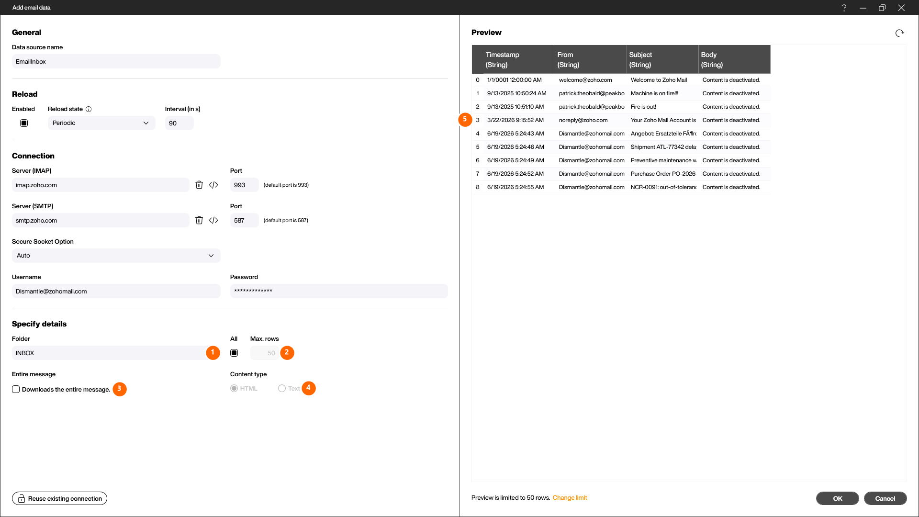
Task: Minimize the Add email data window
Action: tap(863, 8)
